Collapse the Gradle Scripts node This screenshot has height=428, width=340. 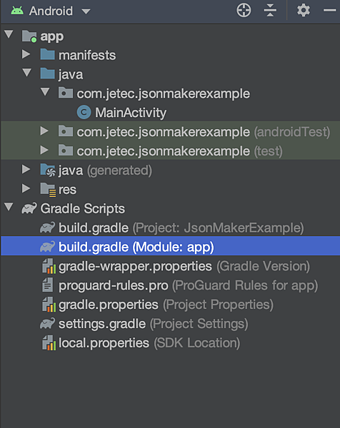pos(9,207)
